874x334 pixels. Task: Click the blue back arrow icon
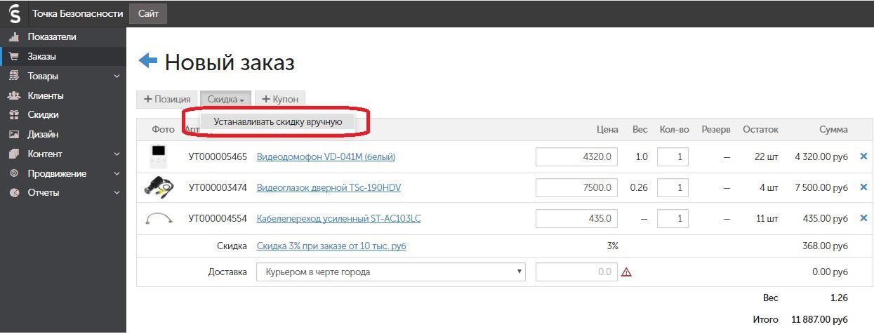[148, 61]
